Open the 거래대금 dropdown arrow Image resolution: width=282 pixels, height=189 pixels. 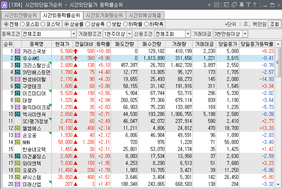point(245,34)
